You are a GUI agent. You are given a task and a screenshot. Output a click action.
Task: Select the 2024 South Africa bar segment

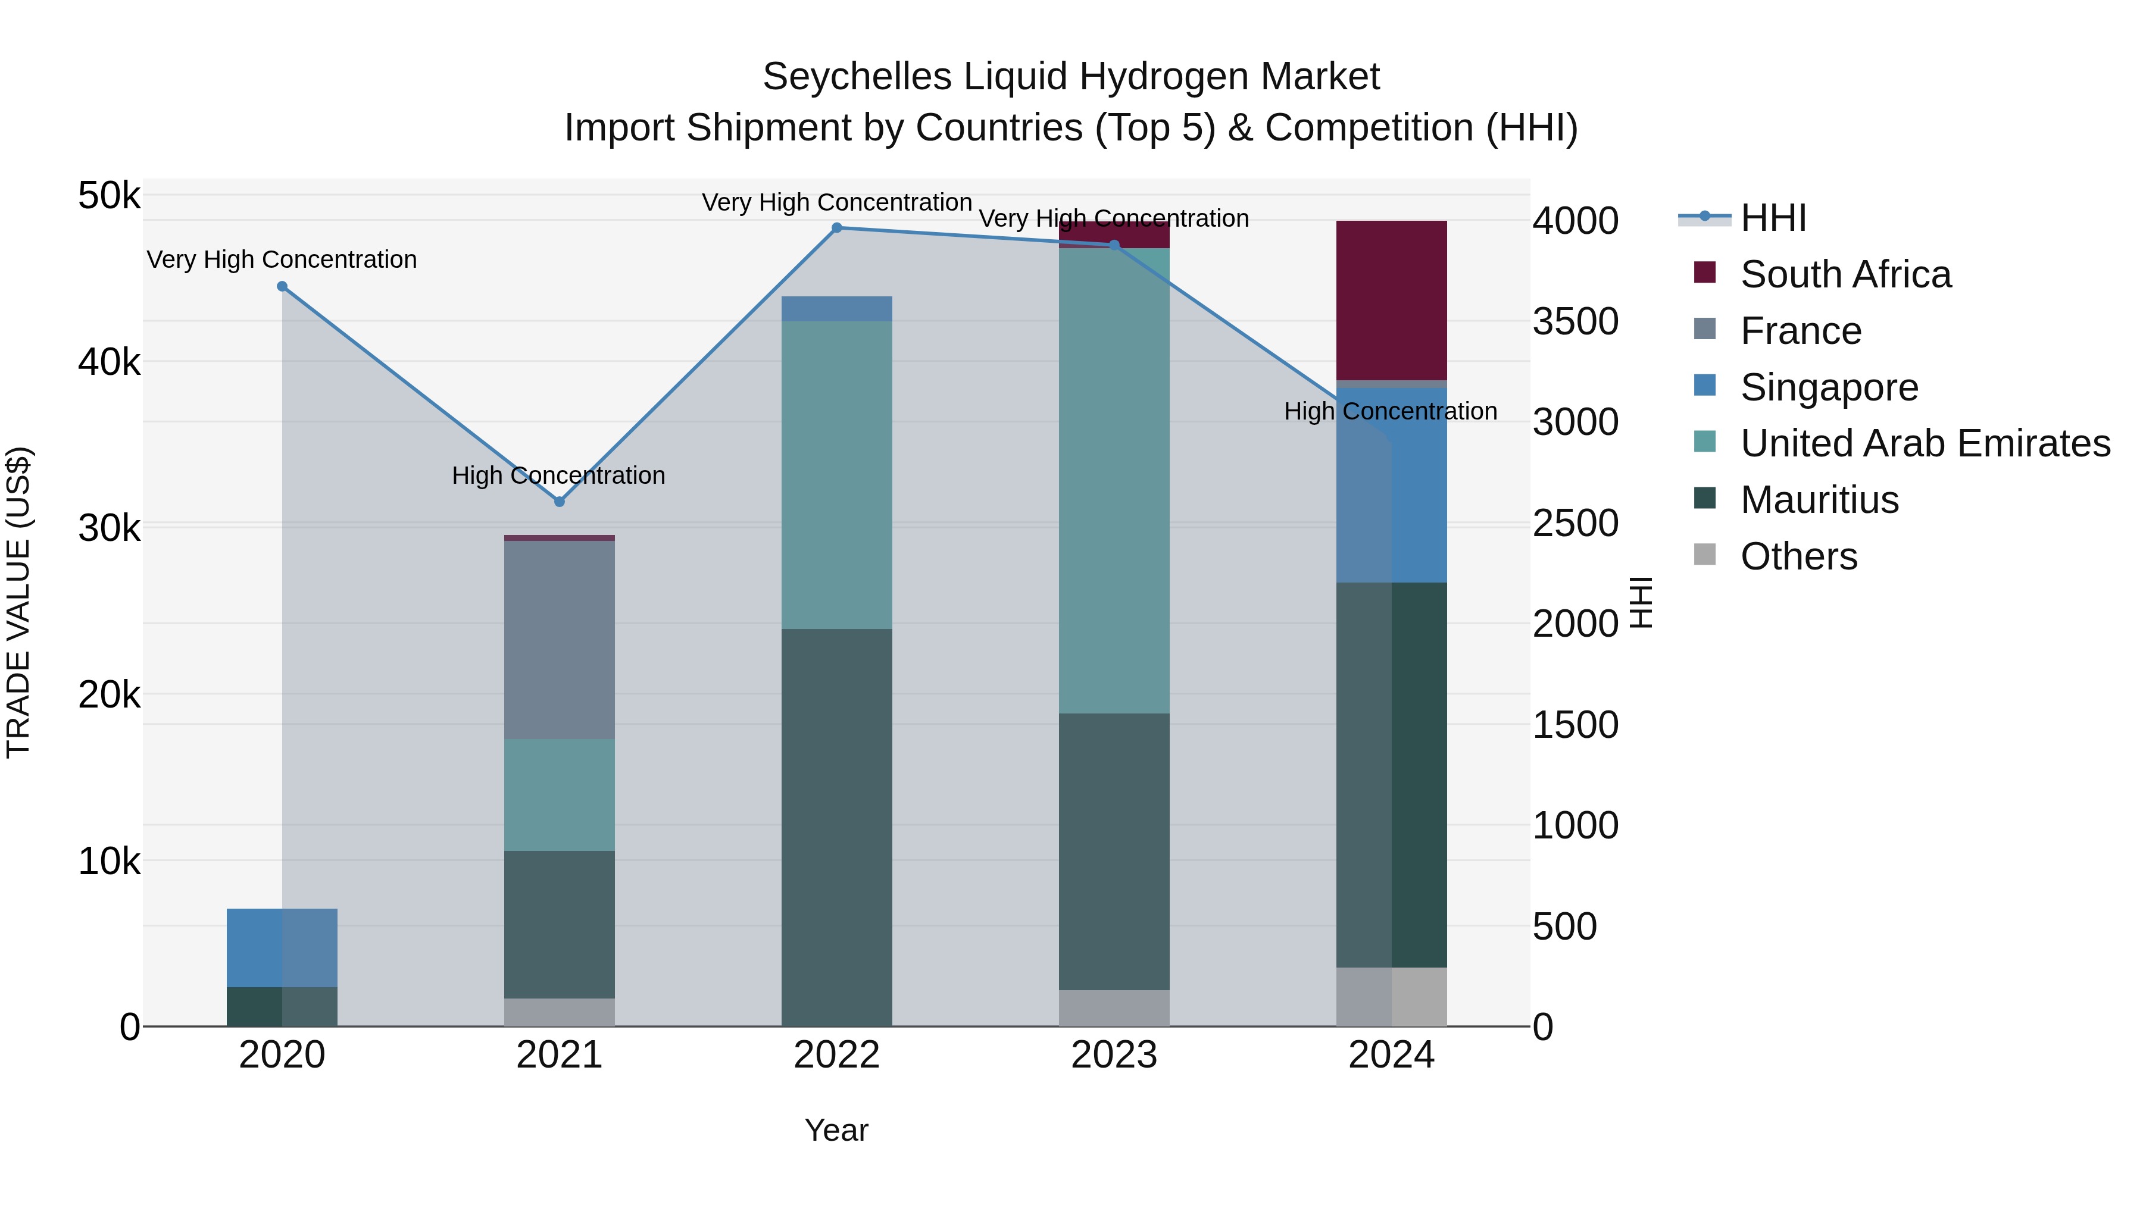click(1392, 301)
